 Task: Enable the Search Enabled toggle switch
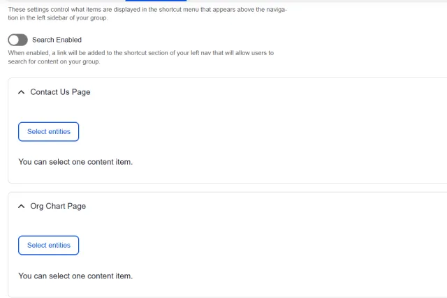tap(17, 40)
